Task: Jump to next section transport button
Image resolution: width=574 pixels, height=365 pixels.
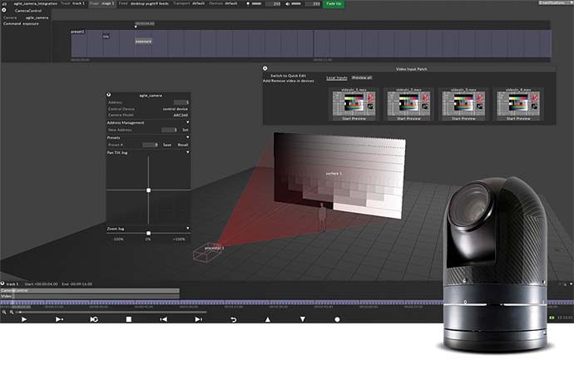Action: (198, 319)
